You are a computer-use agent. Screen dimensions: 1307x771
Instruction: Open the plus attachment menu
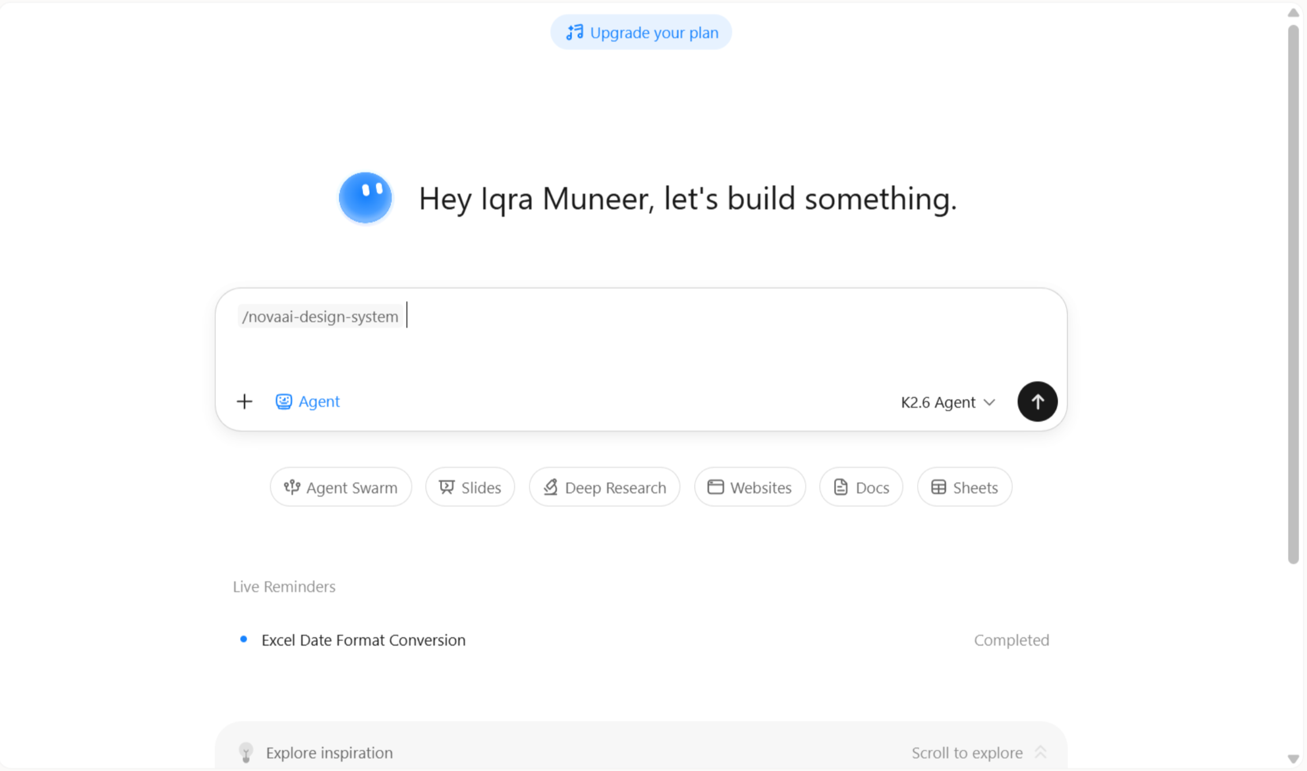tap(245, 402)
